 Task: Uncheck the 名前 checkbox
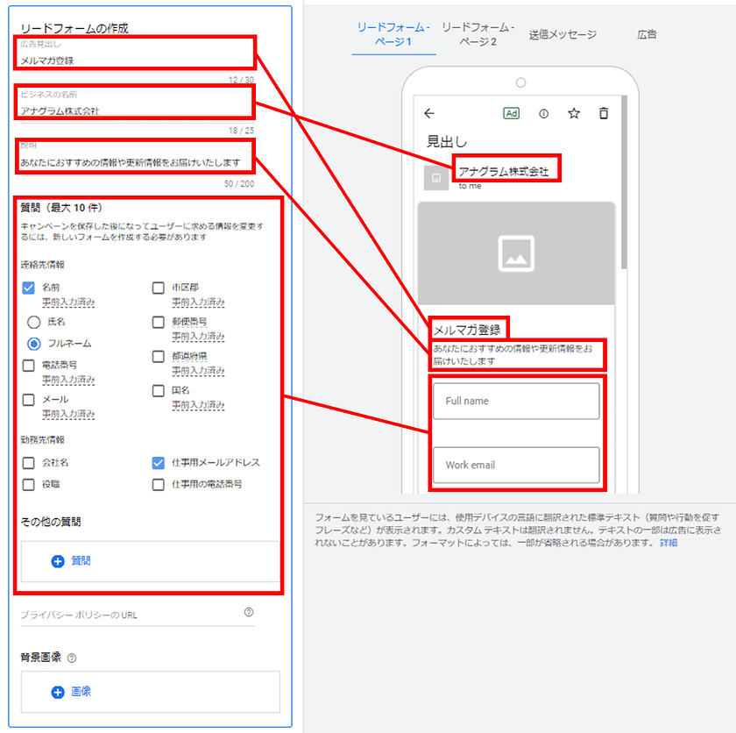coord(29,288)
